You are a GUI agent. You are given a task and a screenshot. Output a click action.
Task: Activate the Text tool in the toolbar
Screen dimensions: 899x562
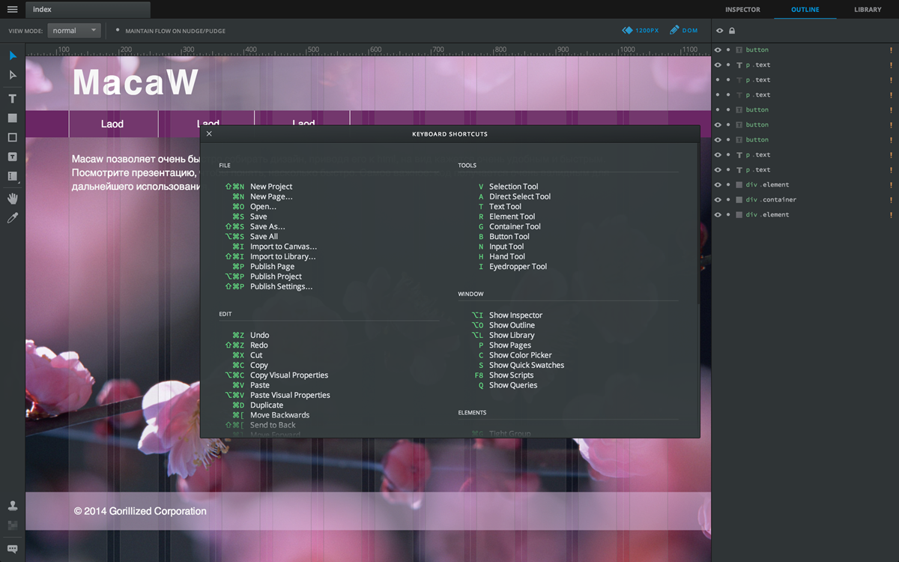(x=13, y=99)
